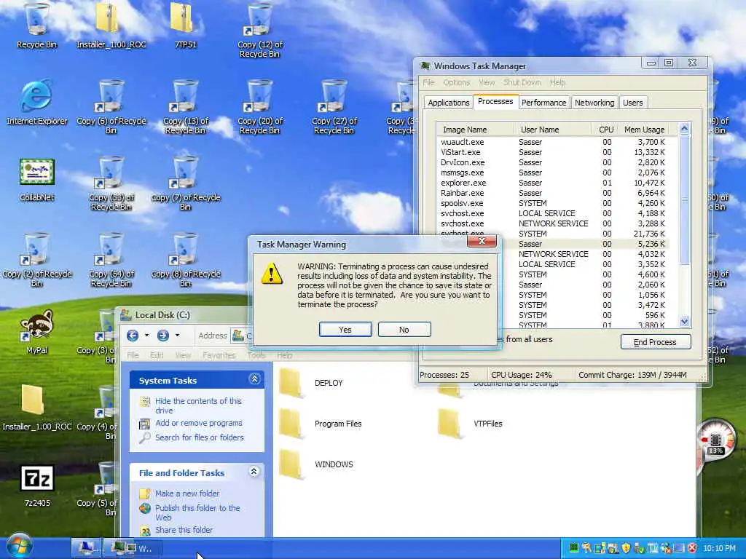Open Task Manager's Shut Down menu

coord(522,83)
